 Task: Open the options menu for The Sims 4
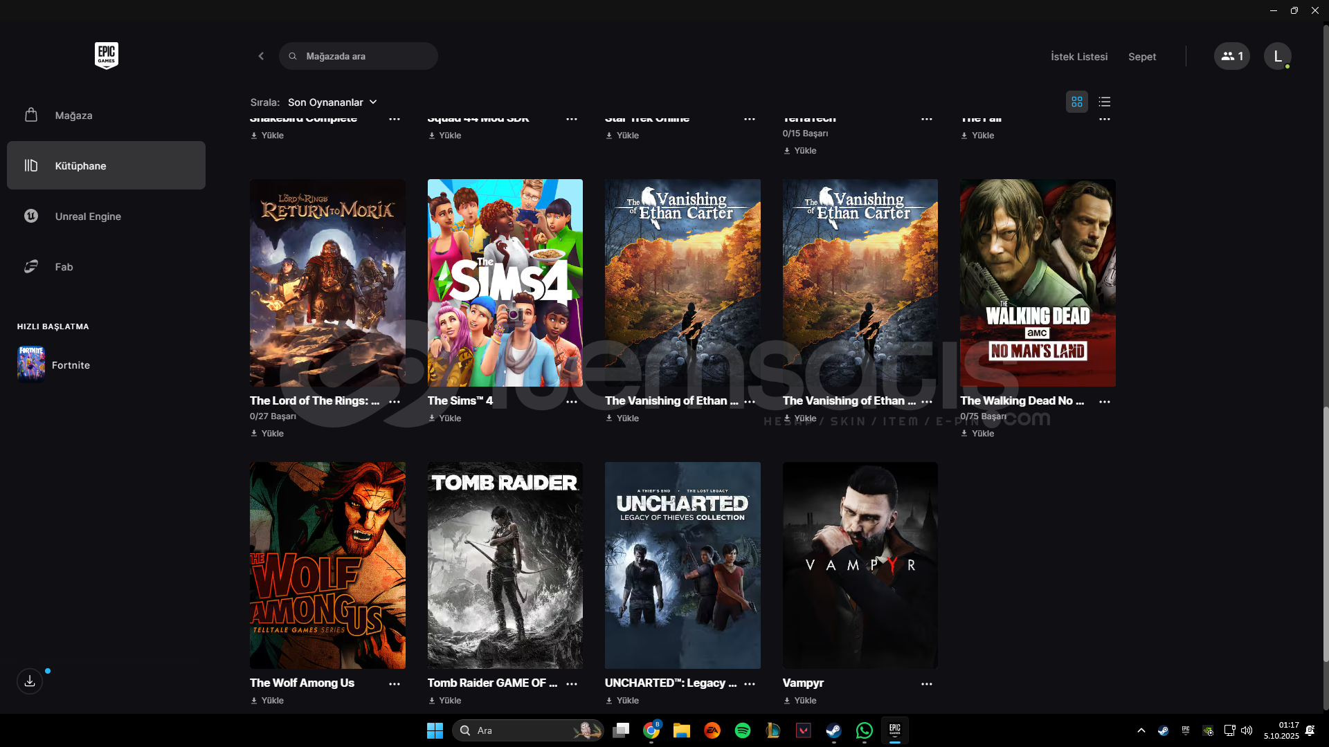pyautogui.click(x=571, y=401)
